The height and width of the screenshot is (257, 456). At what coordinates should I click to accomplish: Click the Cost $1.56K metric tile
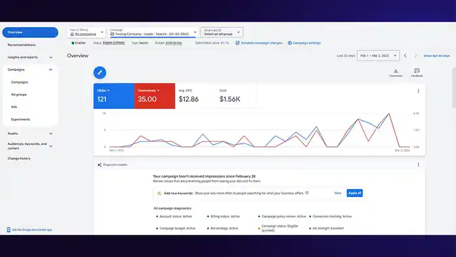236,96
